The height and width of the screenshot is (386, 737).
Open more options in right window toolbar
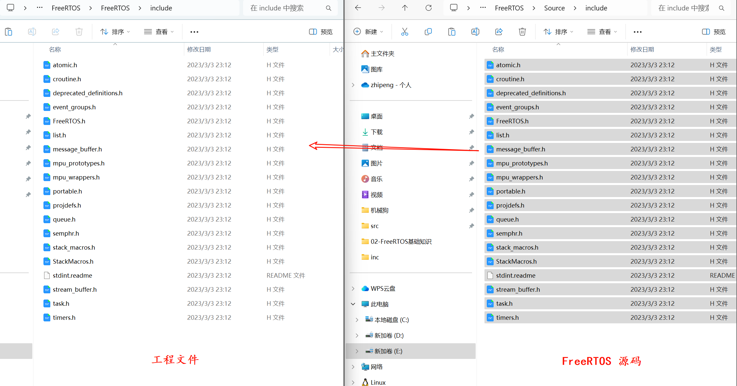click(638, 32)
